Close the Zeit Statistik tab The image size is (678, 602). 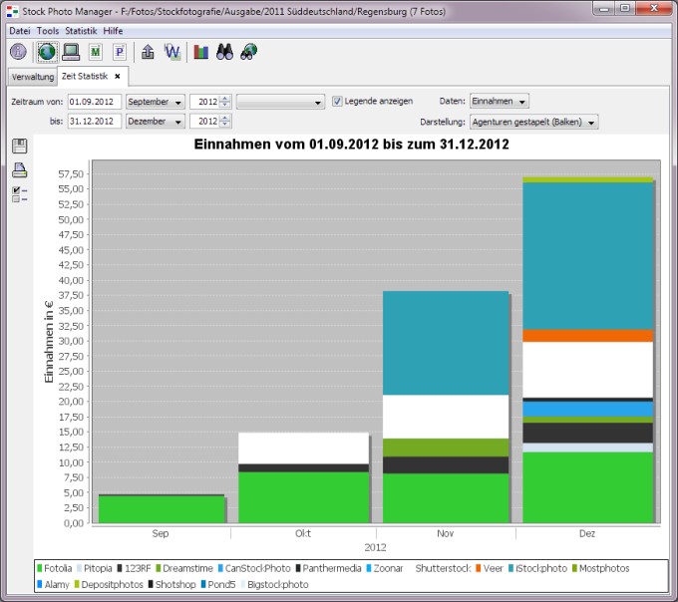coord(118,77)
